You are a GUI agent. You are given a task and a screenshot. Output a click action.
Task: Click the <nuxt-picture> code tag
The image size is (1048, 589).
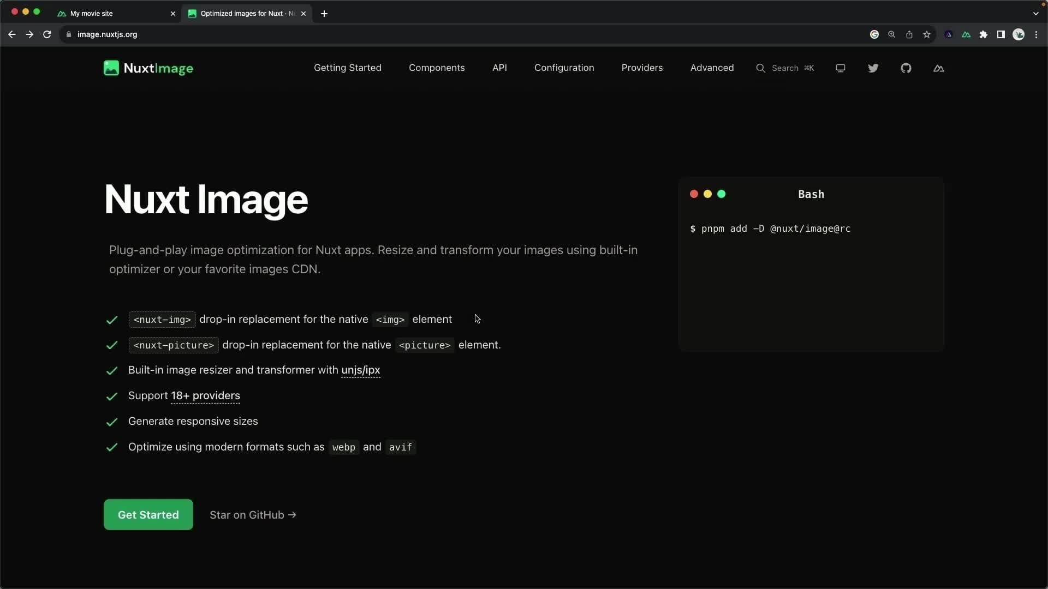coord(174,345)
